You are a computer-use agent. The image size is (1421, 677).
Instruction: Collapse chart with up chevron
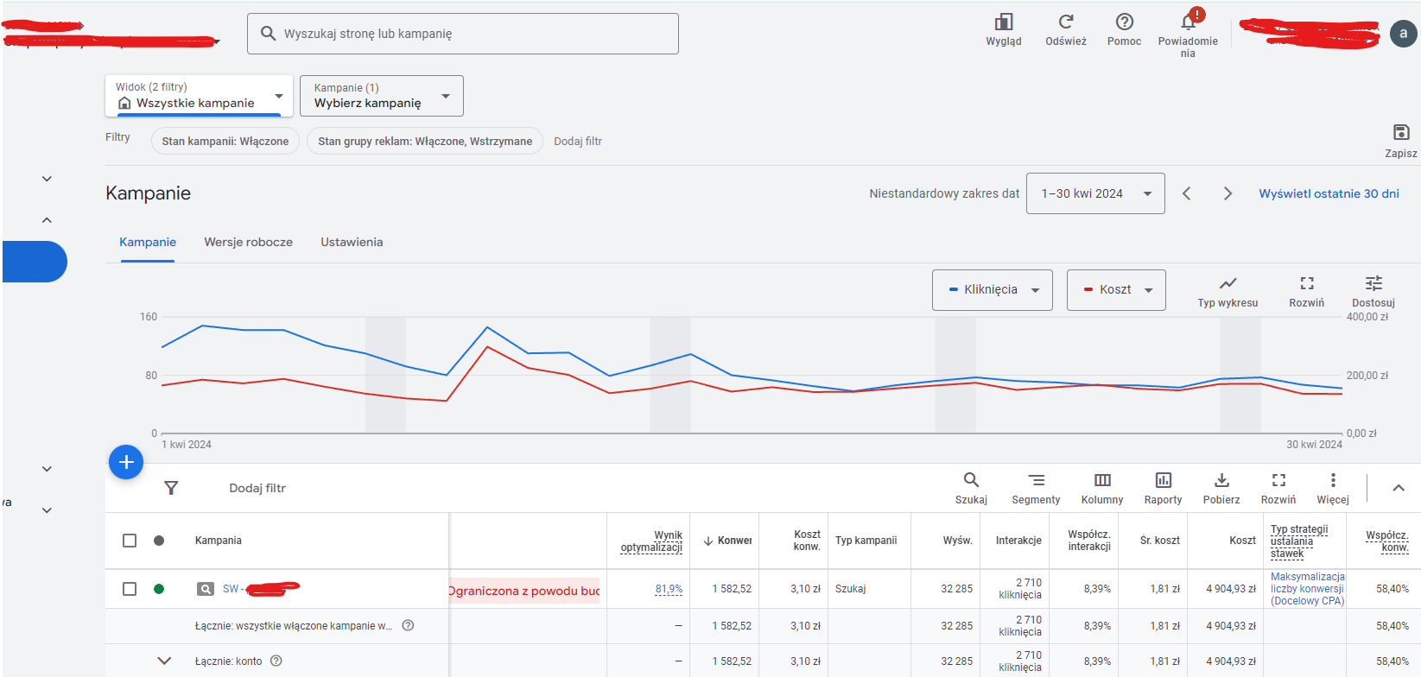pos(1399,488)
